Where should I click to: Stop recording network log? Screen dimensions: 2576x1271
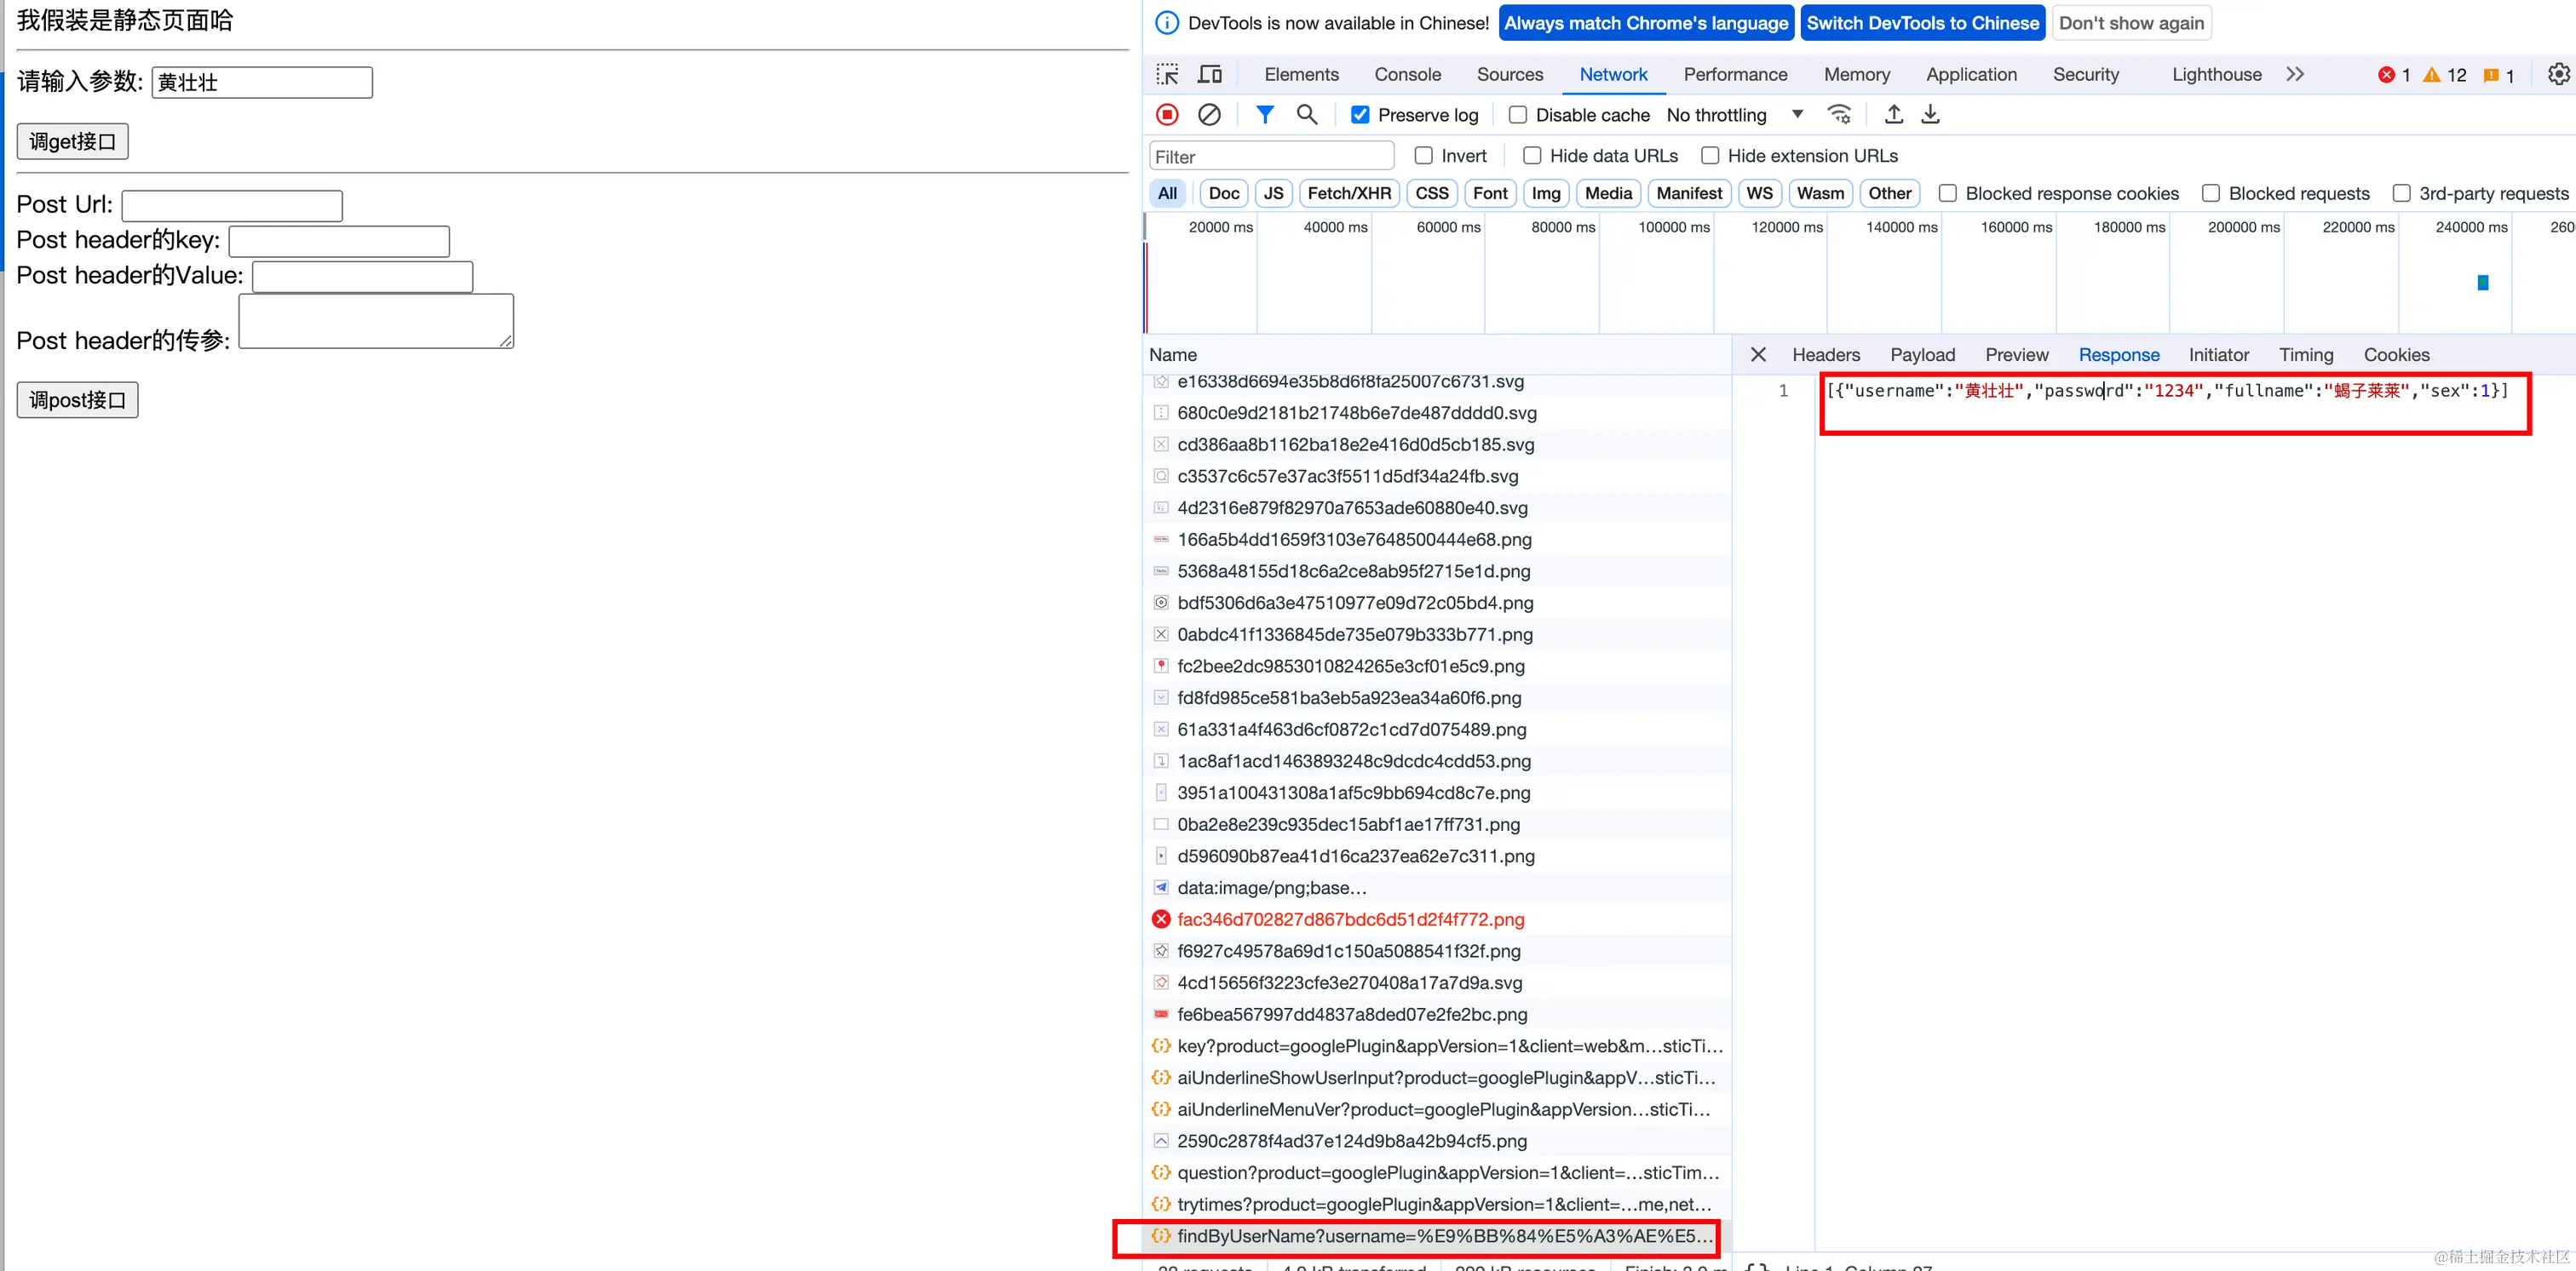click(1167, 115)
